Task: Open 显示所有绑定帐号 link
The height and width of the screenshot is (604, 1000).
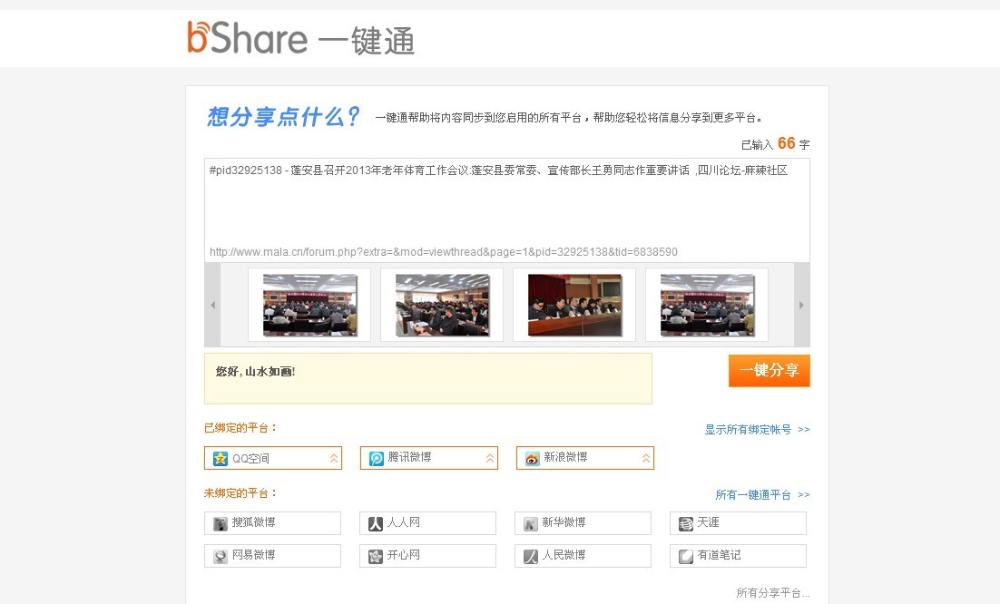Action: click(x=757, y=430)
